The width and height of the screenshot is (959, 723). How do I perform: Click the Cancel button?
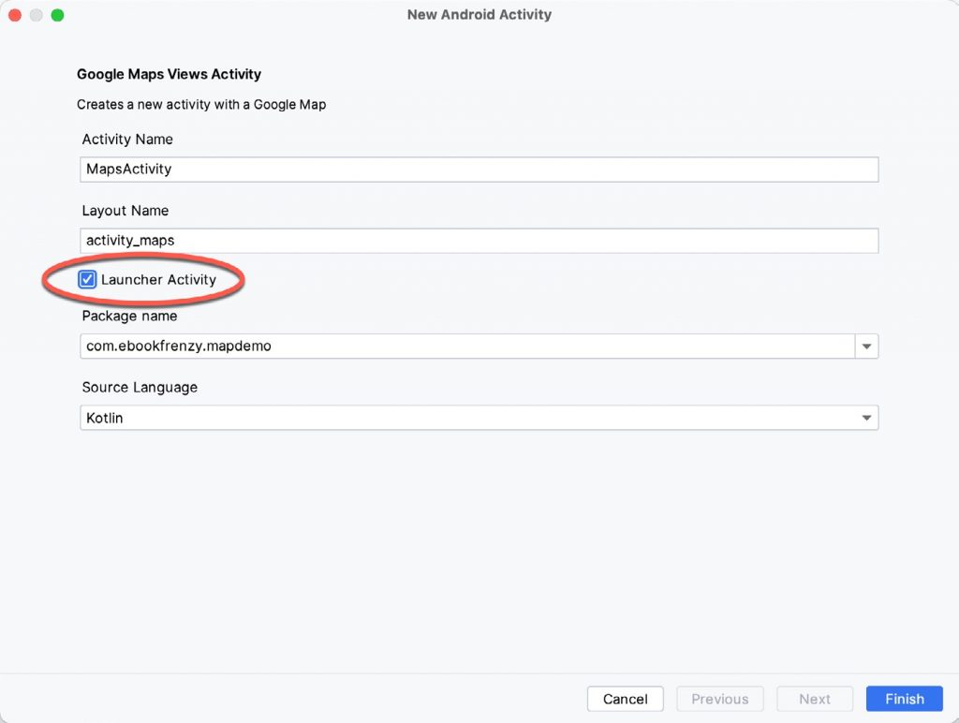(x=625, y=699)
